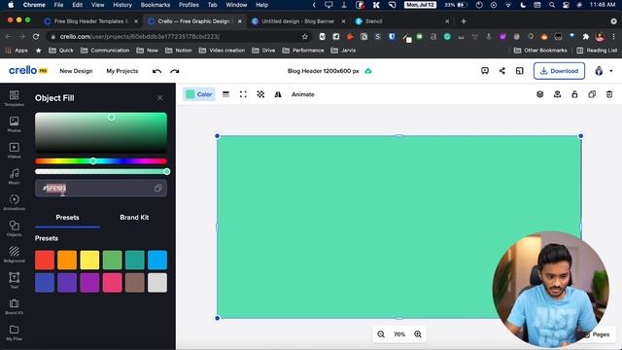622x350 pixels.
Task: Click the Color fill toolbar button
Action: click(199, 94)
